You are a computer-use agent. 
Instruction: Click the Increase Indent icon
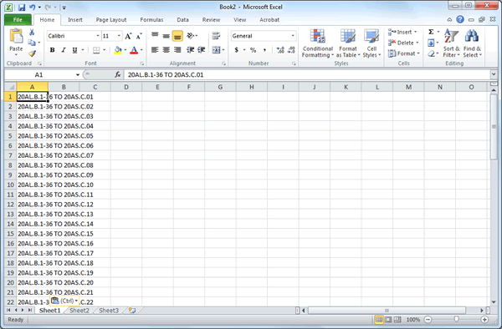coord(202,50)
